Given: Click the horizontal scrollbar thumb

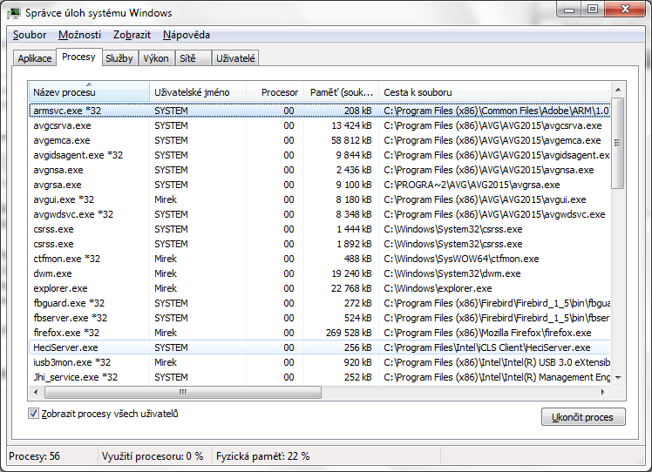Looking at the screenshot, I should 183,392.
